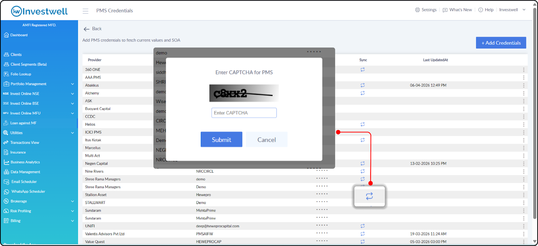Open What's New in header
This screenshot has height=246, width=538.
[x=457, y=10]
